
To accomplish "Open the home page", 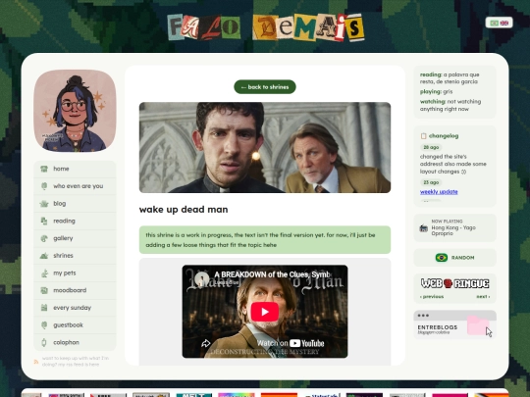I will click(75, 169).
